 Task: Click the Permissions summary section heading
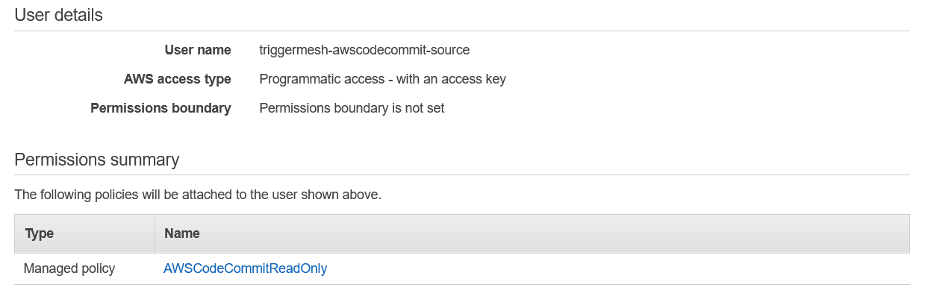[x=97, y=160]
